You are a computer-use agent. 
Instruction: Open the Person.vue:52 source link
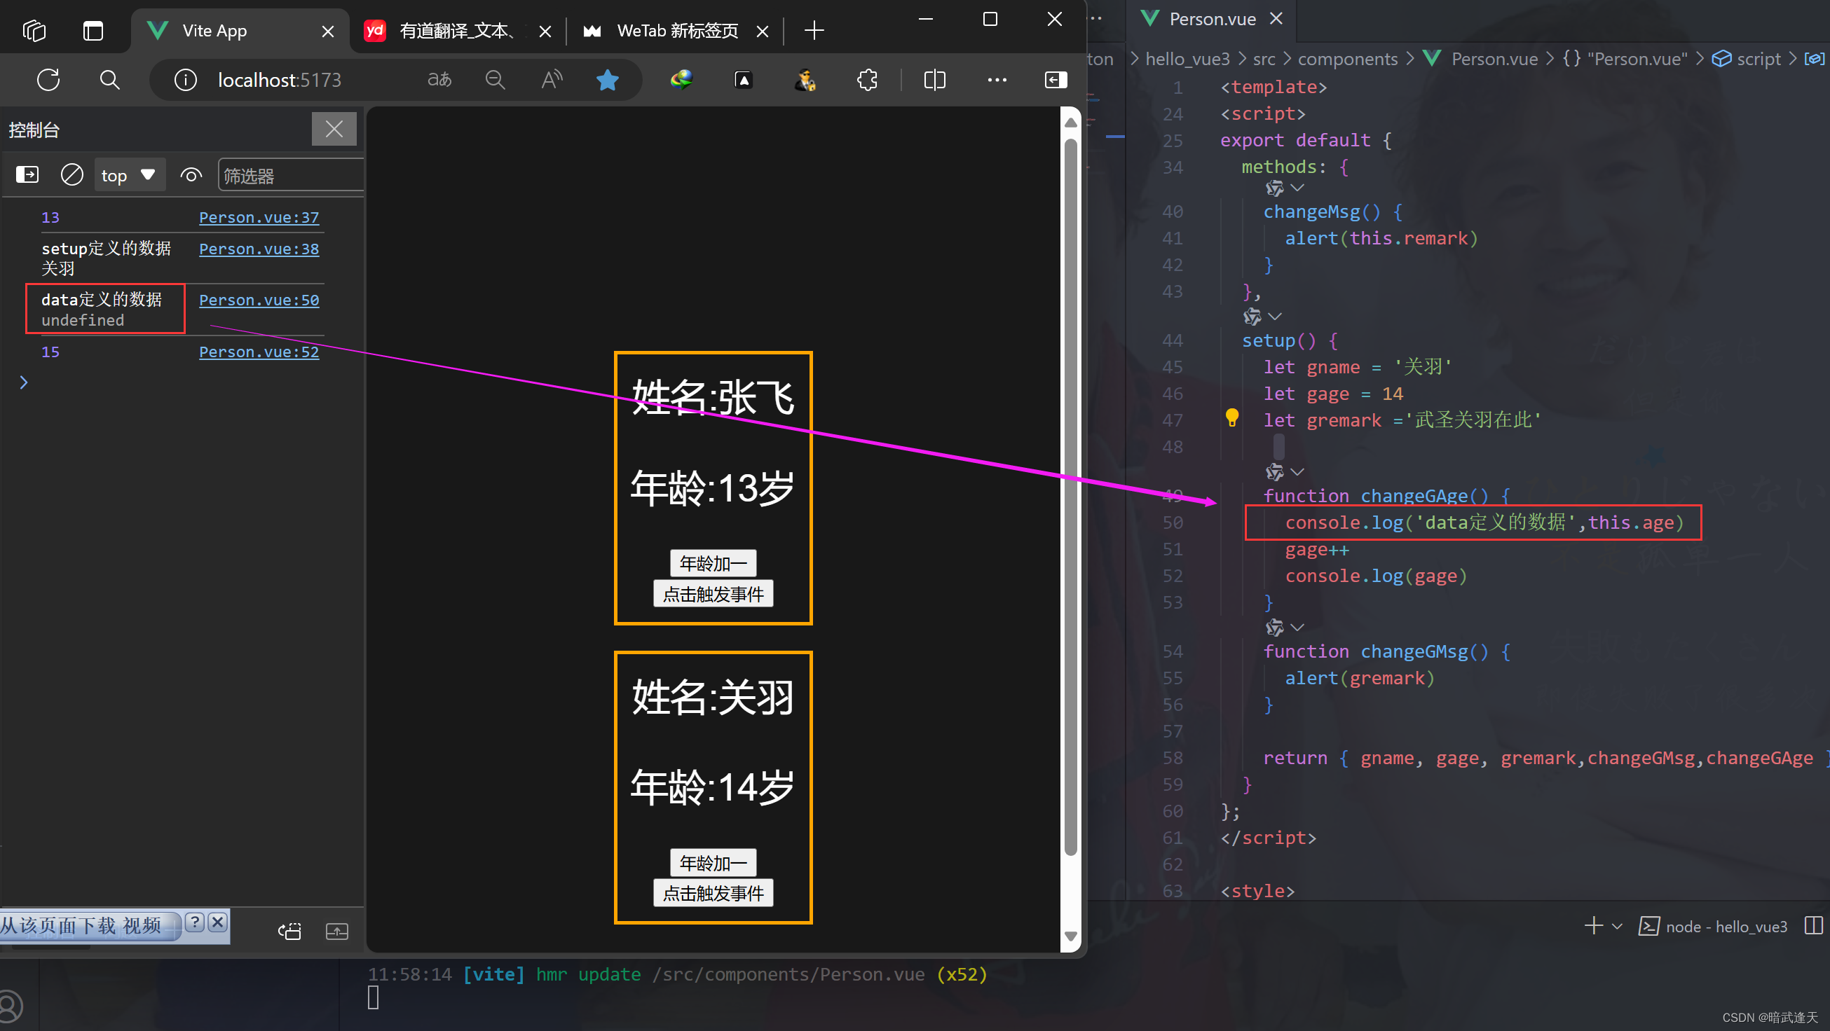pos(259,352)
